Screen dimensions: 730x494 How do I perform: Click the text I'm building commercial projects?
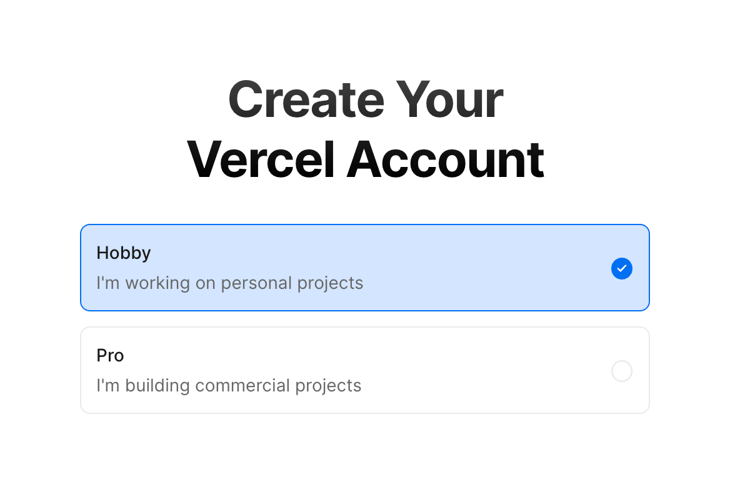tap(229, 386)
